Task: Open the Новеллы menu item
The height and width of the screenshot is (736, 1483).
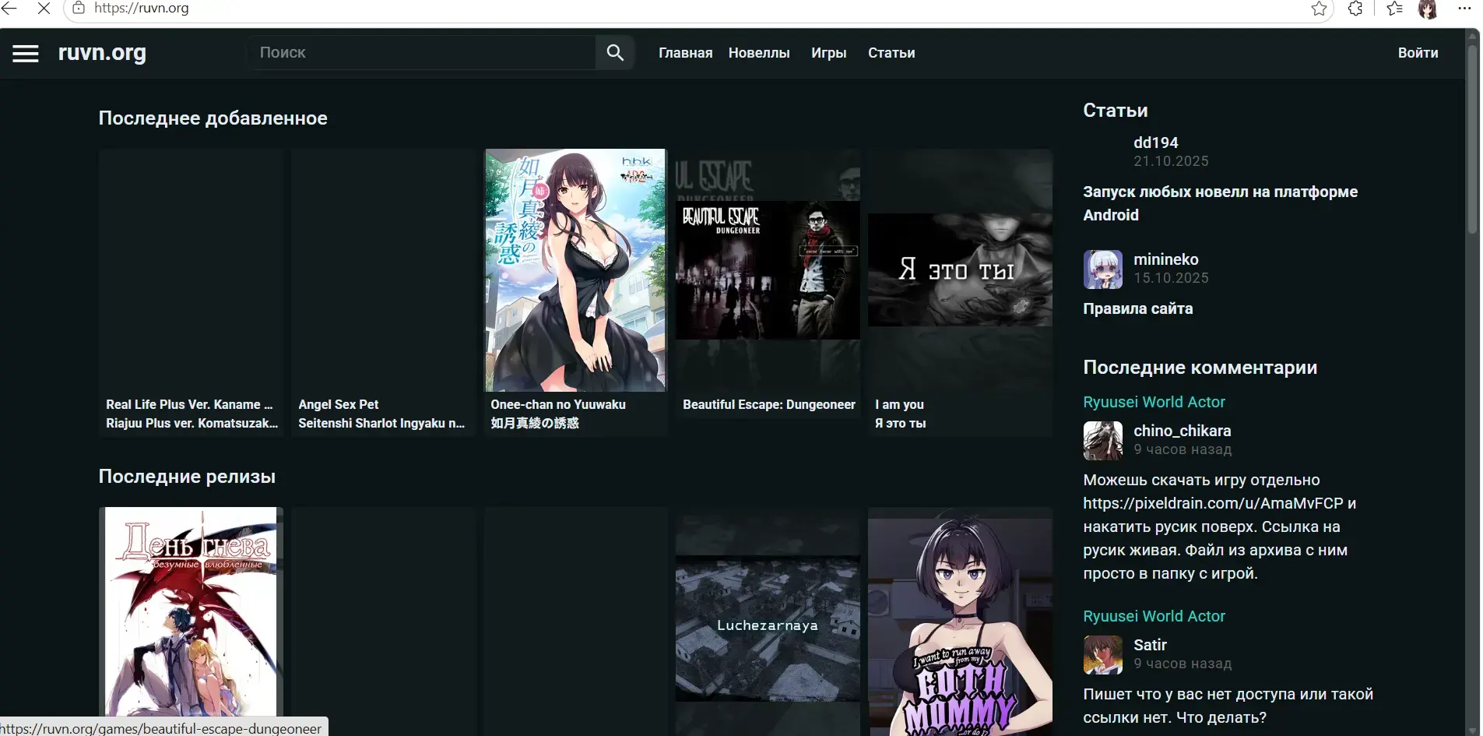Action: click(x=759, y=53)
